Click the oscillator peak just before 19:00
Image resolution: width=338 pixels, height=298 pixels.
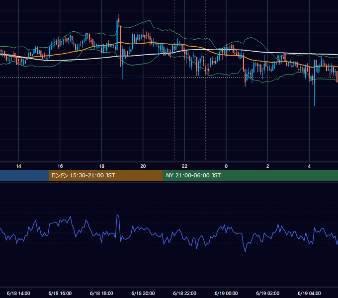point(117,216)
